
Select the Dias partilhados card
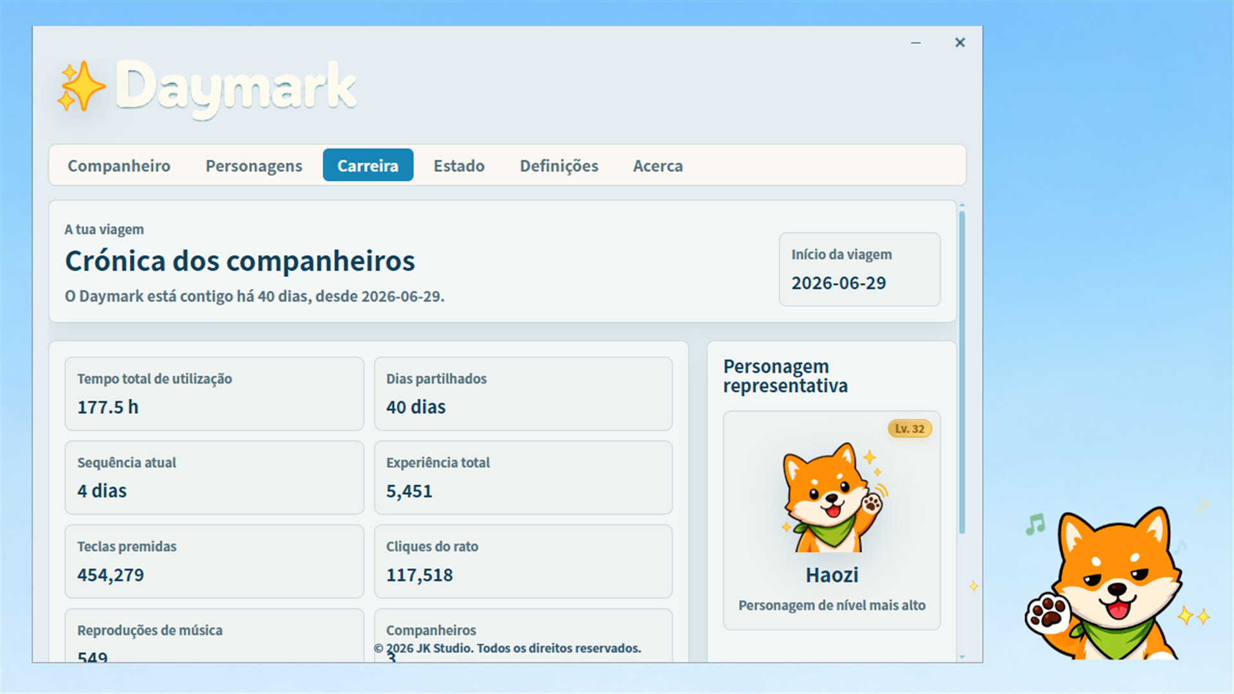coord(523,393)
